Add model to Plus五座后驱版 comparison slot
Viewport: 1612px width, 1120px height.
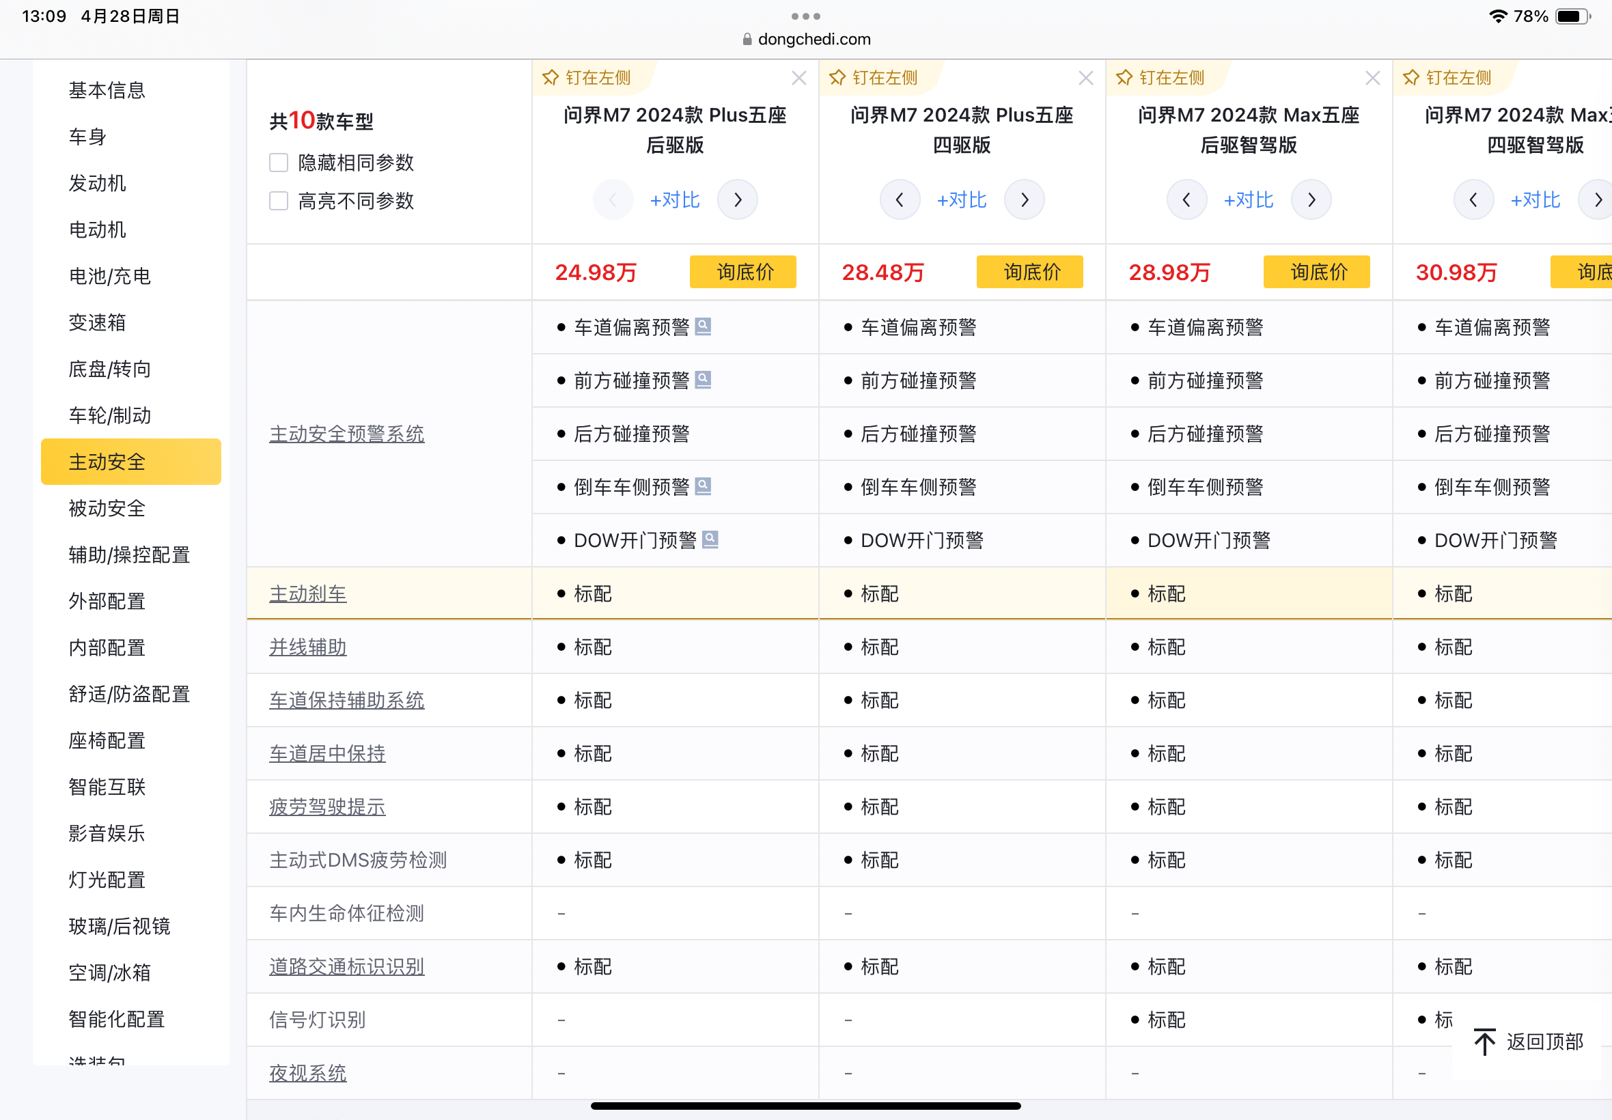point(675,200)
